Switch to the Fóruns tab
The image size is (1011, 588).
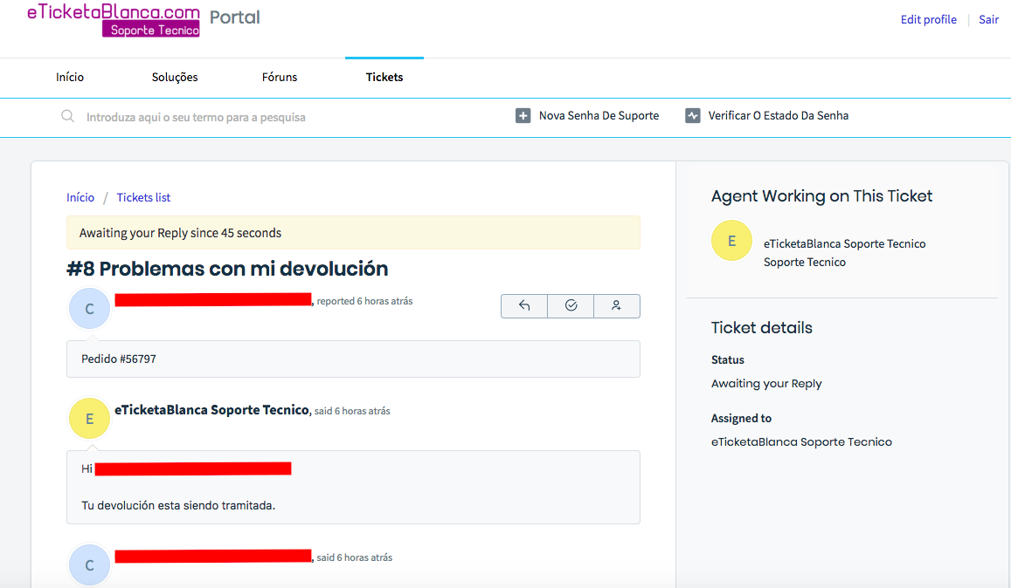(x=280, y=78)
